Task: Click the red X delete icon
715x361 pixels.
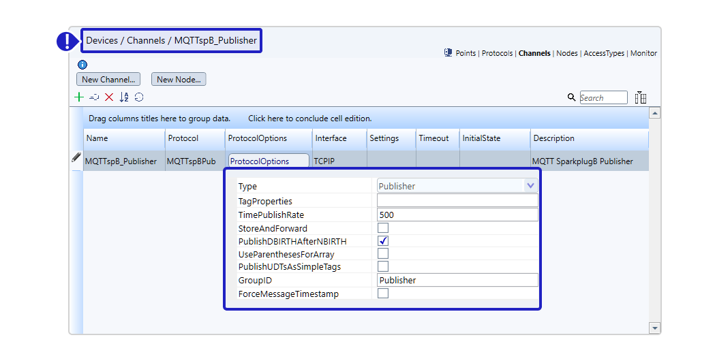Action: (x=109, y=97)
